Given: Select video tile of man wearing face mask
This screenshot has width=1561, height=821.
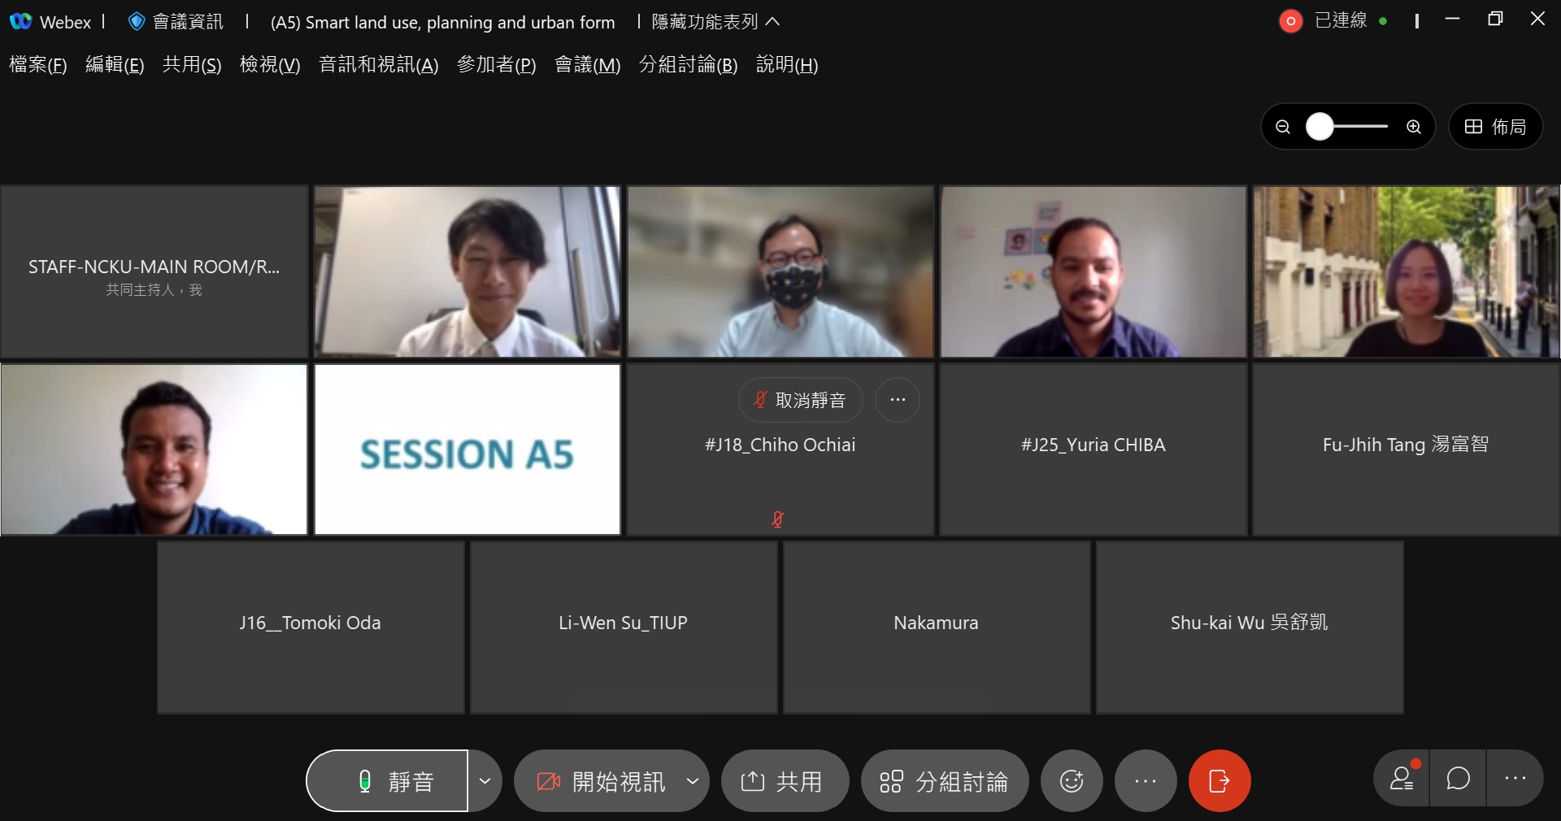Looking at the screenshot, I should (x=780, y=271).
